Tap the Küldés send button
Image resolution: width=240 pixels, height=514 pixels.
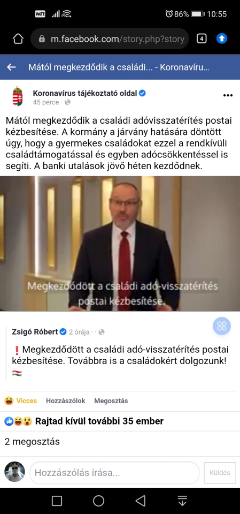click(x=220, y=473)
